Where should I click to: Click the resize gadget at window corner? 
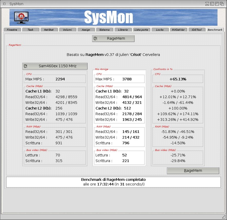click(223, 216)
